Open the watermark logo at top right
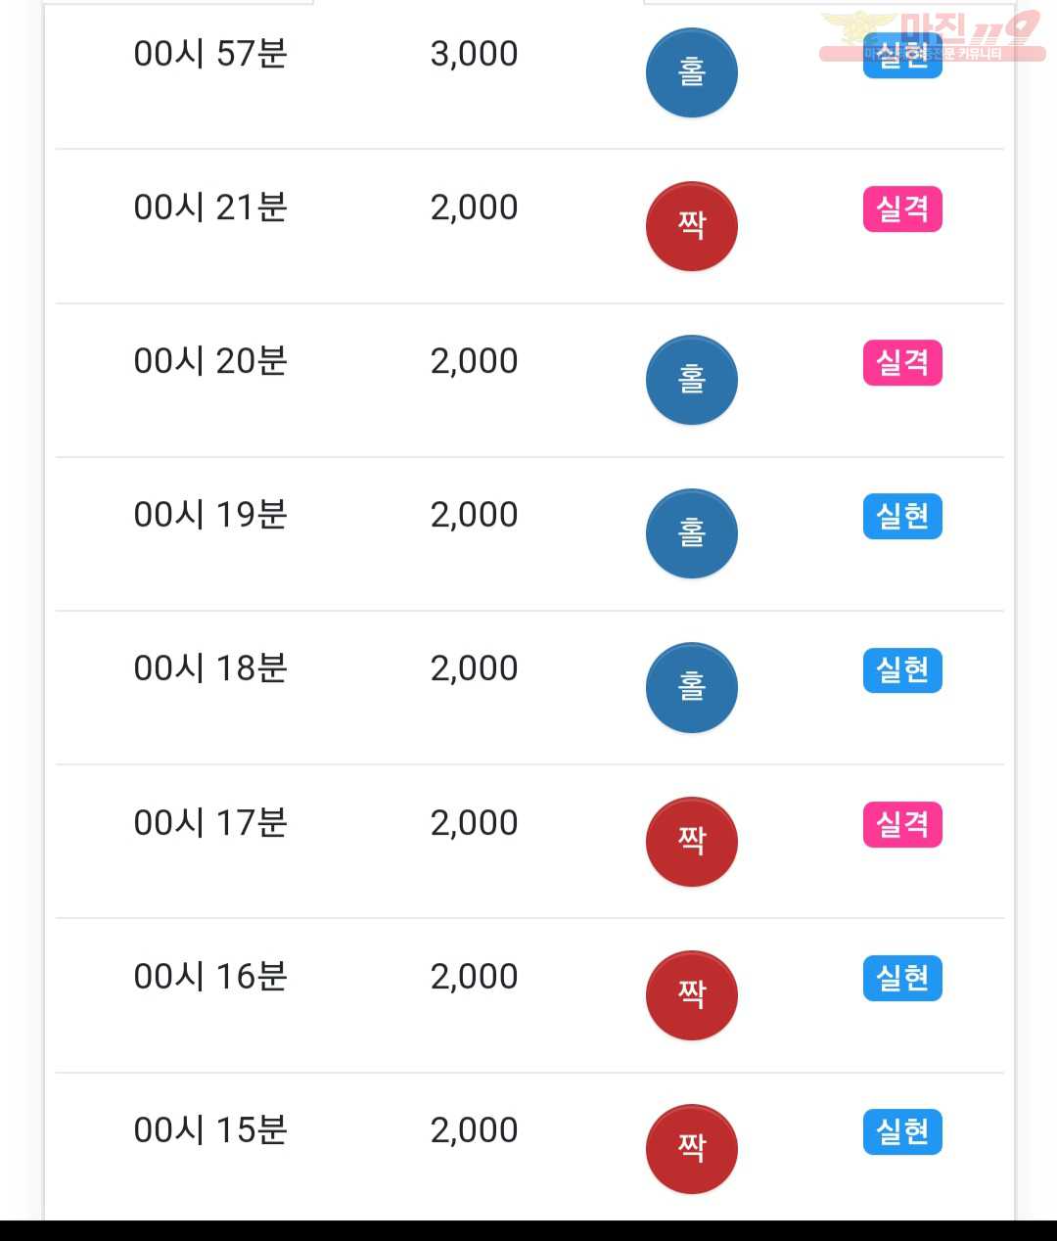This screenshot has width=1057, height=1241. [932, 36]
